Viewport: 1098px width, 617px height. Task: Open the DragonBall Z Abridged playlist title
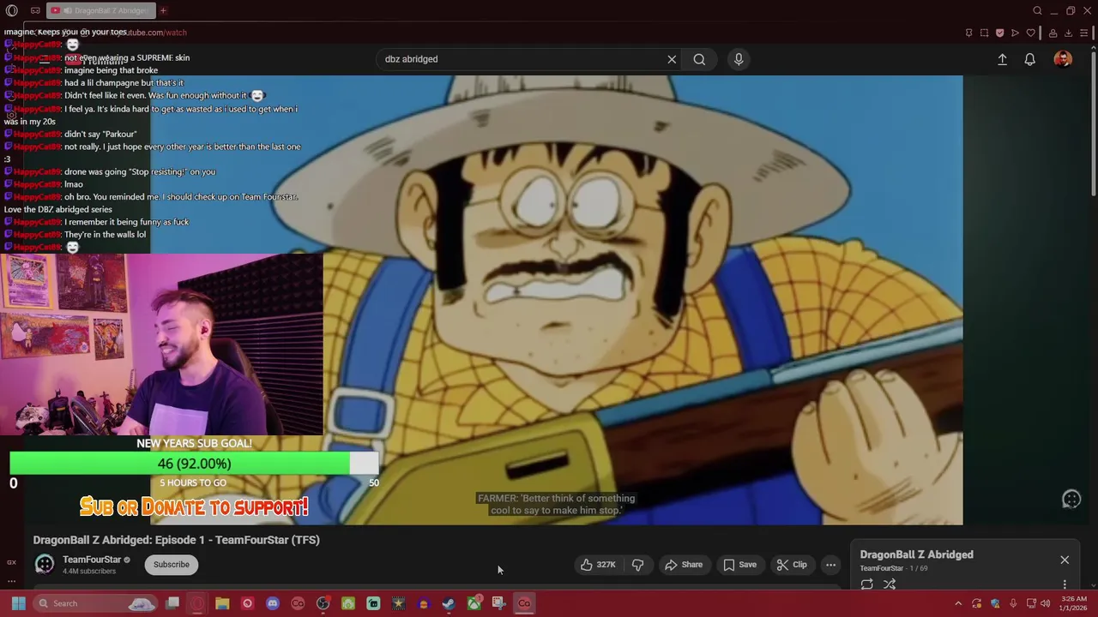[916, 554]
